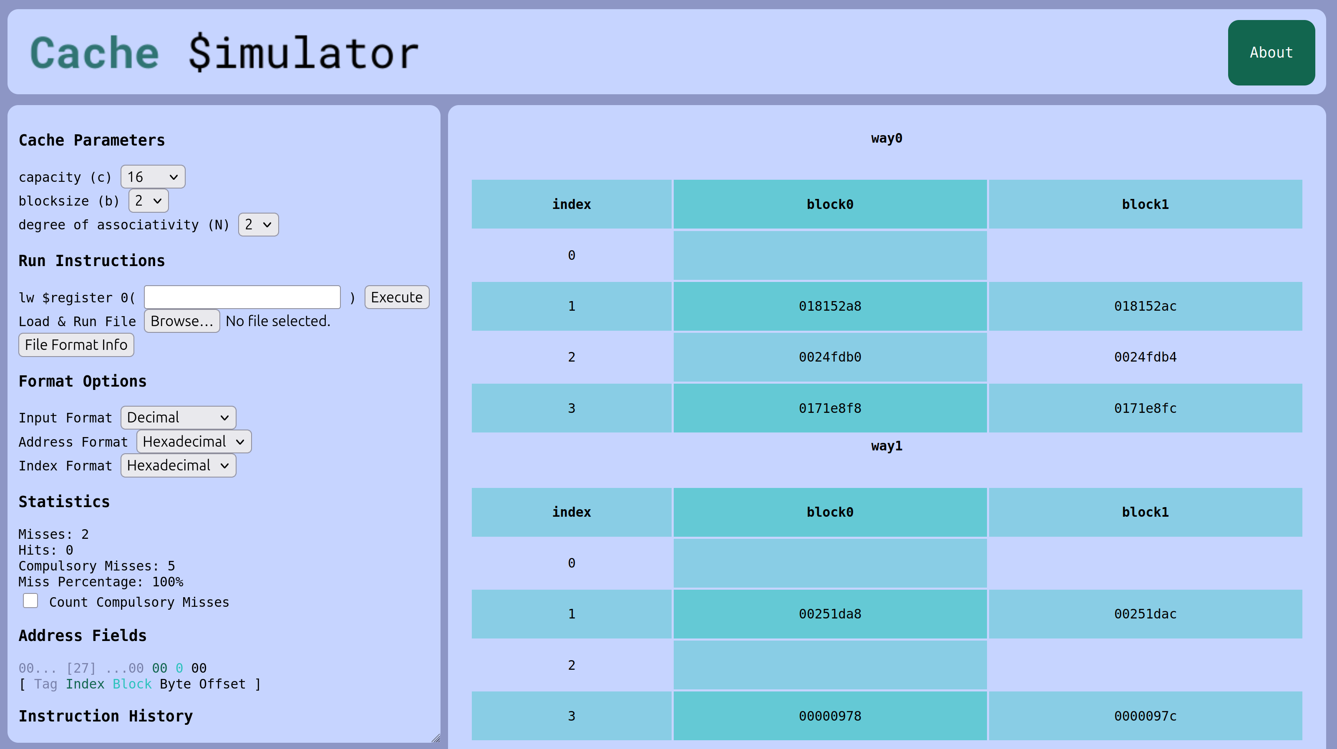Click the Execute button
Screen dimensions: 1337x749
coord(396,297)
